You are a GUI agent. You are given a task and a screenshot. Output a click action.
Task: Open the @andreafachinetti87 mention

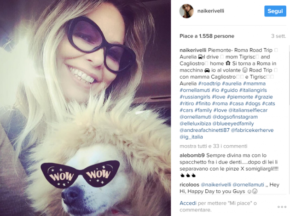point(204,130)
